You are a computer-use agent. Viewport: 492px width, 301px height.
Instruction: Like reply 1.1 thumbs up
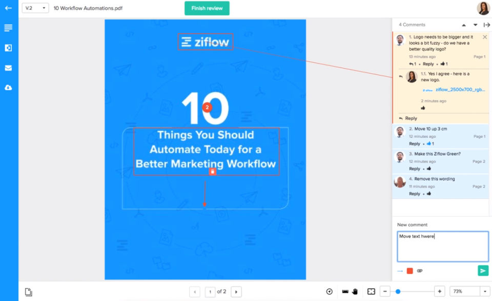423,108
